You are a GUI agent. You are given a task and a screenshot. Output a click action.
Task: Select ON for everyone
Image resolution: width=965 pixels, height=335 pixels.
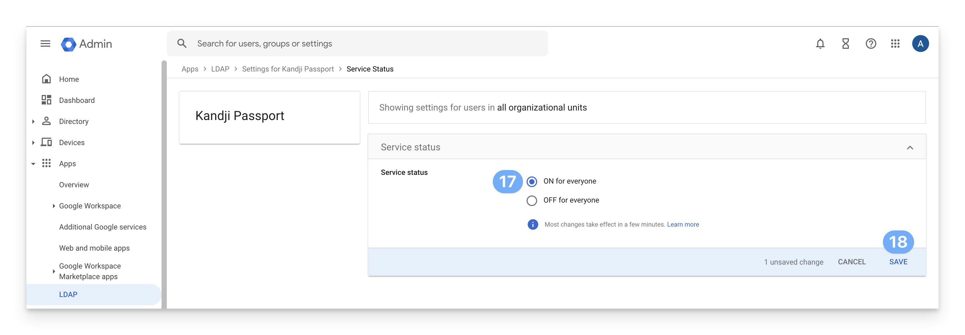(532, 181)
